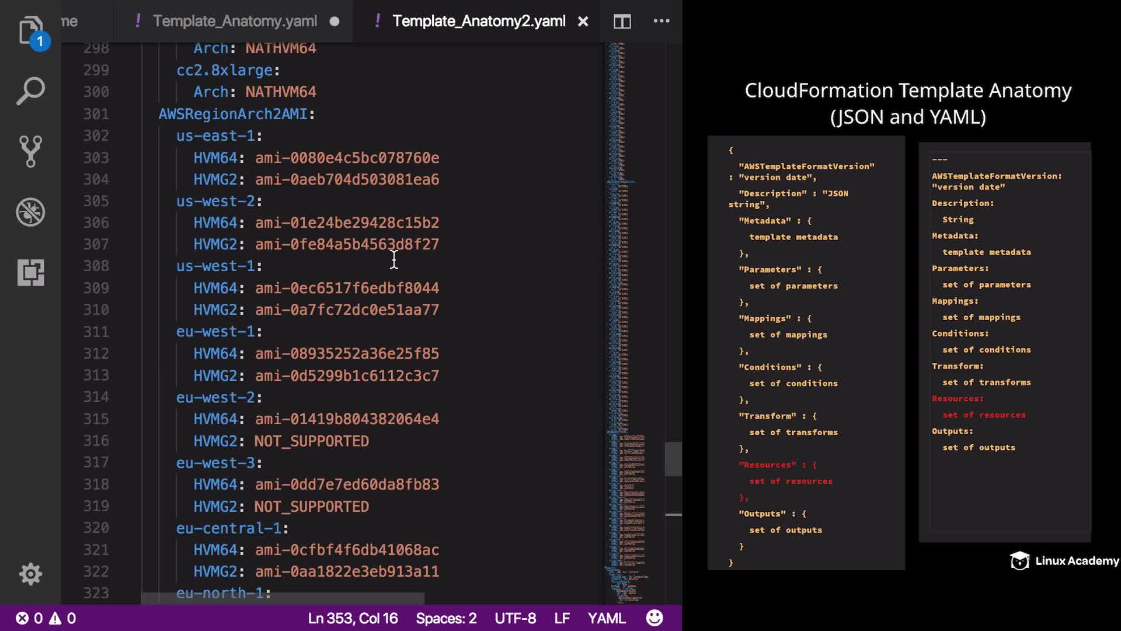Viewport: 1121px width, 631px height.
Task: Open the YAML language mode selector
Action: pos(606,618)
